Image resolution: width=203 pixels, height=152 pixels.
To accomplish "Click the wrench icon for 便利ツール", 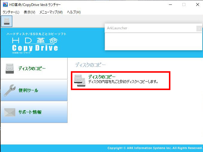I will (10, 90).
